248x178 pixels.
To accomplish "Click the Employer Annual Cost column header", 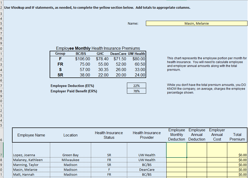I will click(x=217, y=135).
